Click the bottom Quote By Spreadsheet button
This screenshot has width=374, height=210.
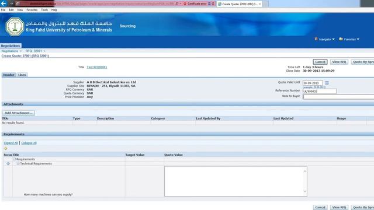pos(362,208)
